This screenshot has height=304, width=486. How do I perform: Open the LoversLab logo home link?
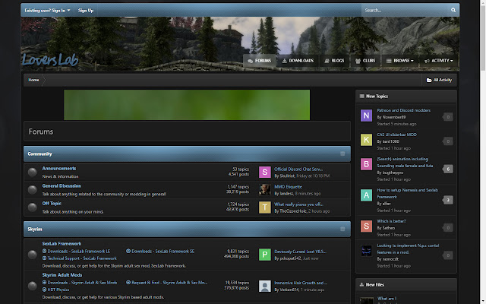point(50,60)
